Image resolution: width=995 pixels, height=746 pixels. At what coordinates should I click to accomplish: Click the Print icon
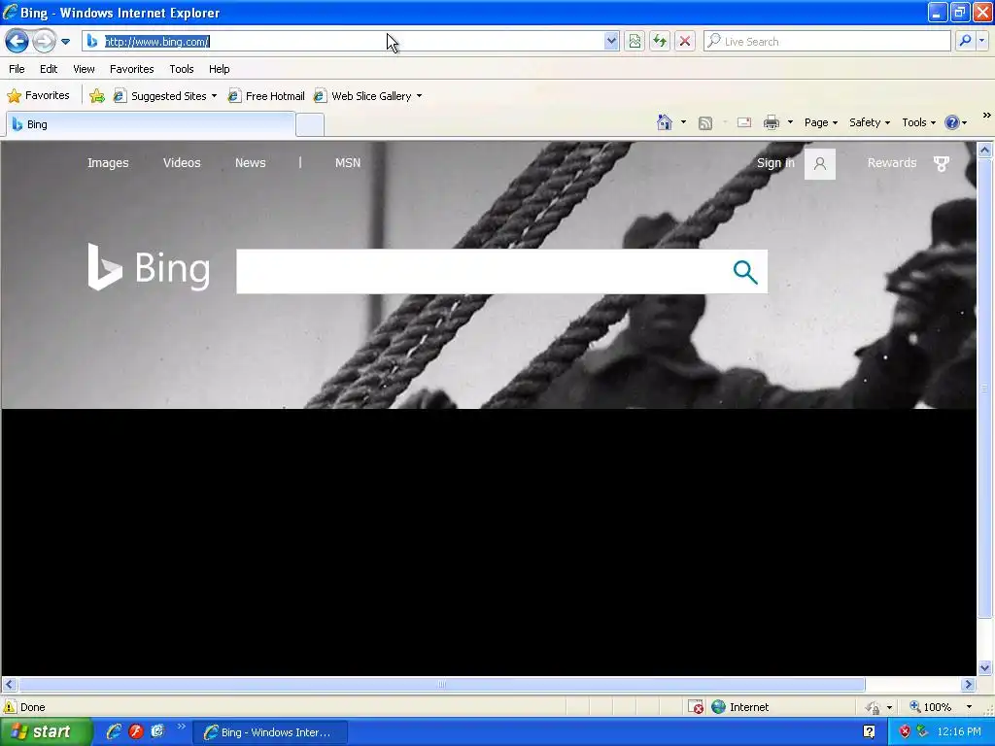[x=772, y=122]
